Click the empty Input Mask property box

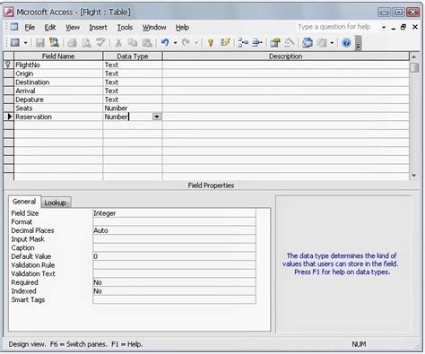click(x=174, y=239)
